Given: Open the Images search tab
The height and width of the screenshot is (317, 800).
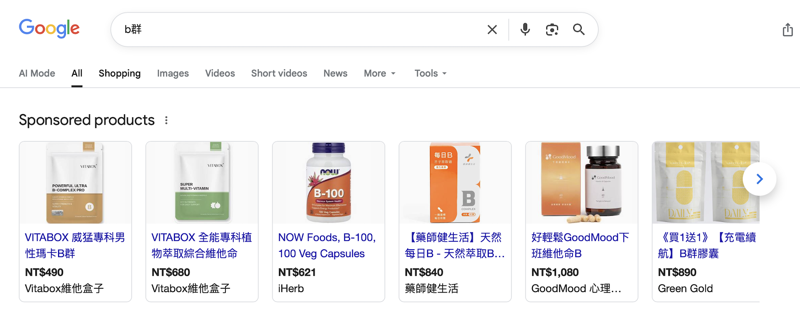Looking at the screenshot, I should pyautogui.click(x=173, y=73).
